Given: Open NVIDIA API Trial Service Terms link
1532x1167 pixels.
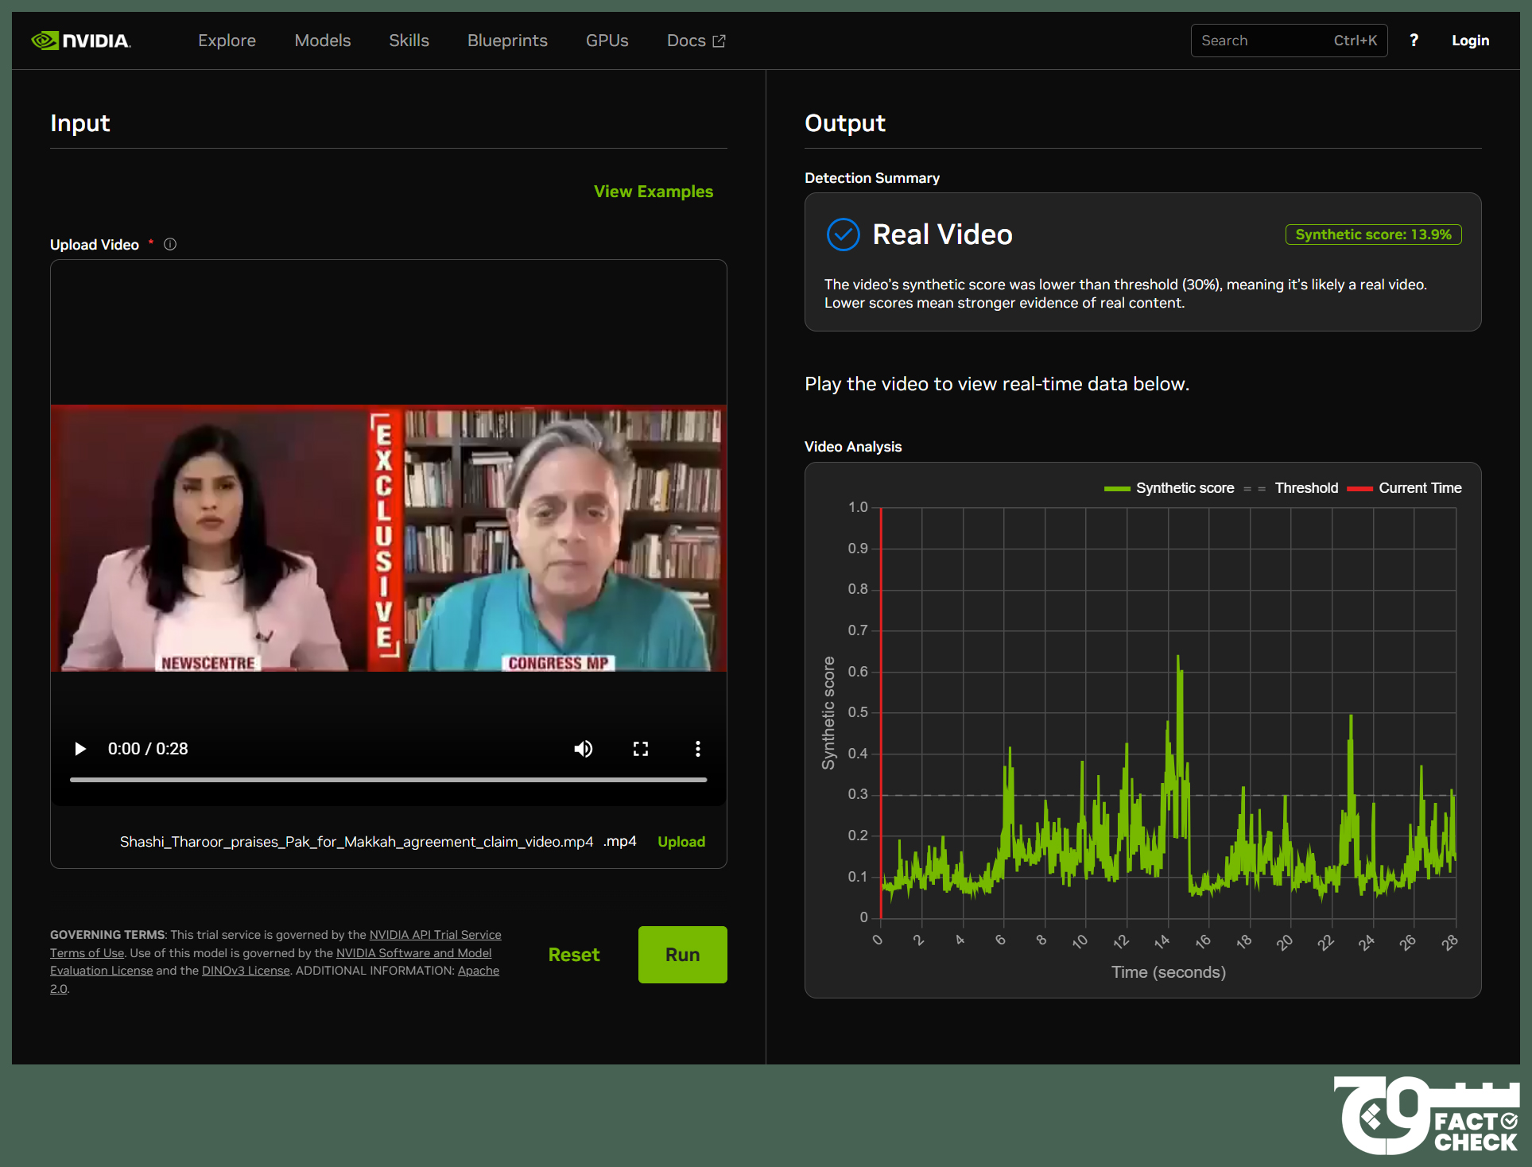Looking at the screenshot, I should point(276,944).
